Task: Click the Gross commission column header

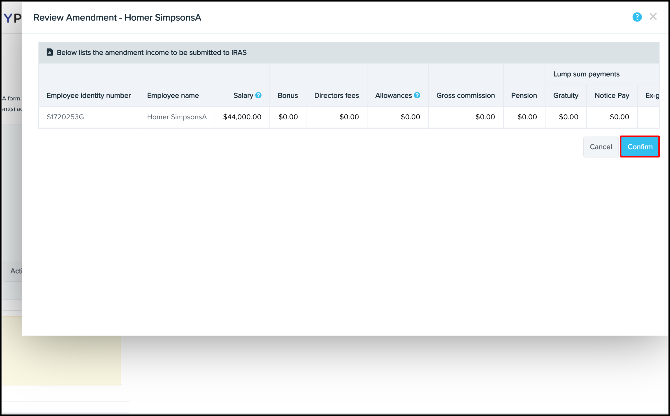Action: tap(465, 96)
